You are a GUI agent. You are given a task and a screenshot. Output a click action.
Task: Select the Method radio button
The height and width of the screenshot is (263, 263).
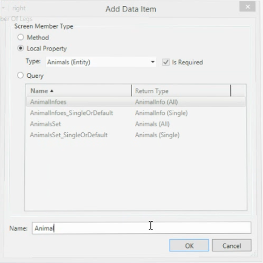(21, 37)
